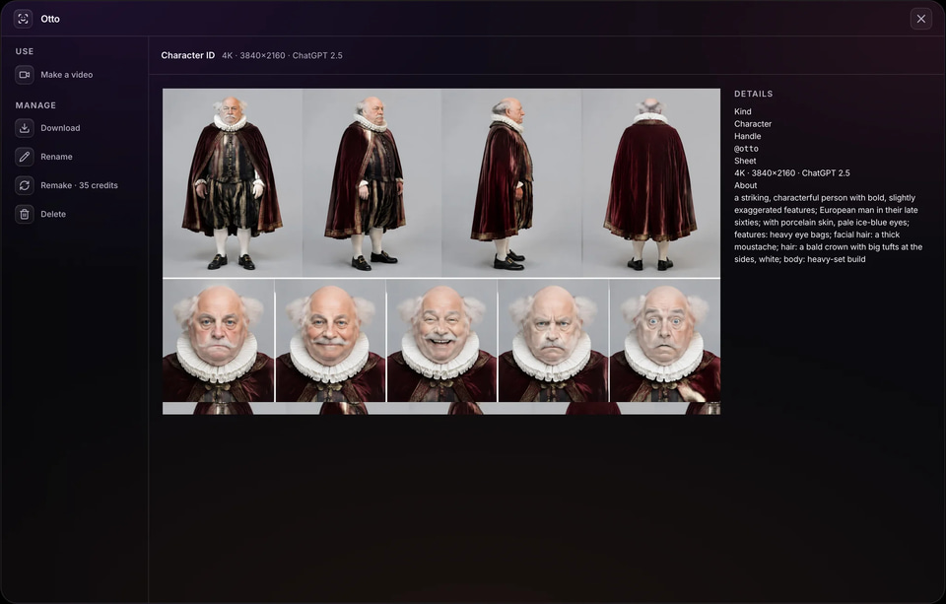
Task: Click the character face icon beside Otto
Action: (24, 19)
